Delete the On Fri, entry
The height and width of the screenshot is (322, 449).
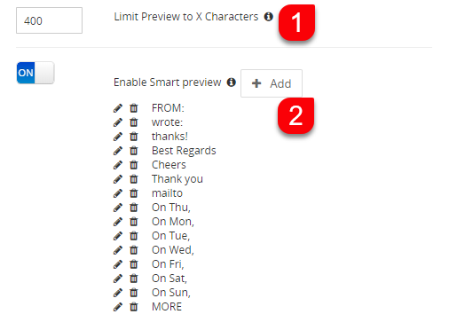134,264
